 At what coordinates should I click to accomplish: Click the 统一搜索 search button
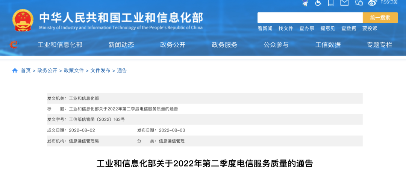(x=380, y=18)
